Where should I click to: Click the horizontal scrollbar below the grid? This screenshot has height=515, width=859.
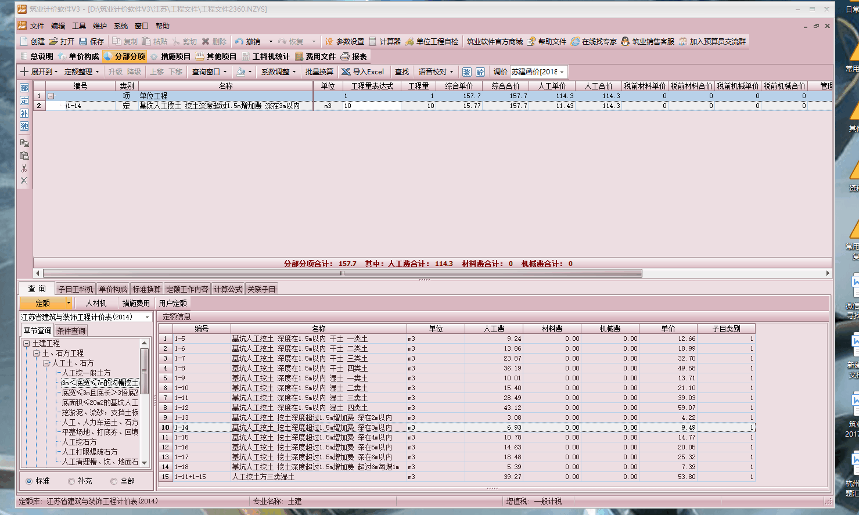point(343,273)
